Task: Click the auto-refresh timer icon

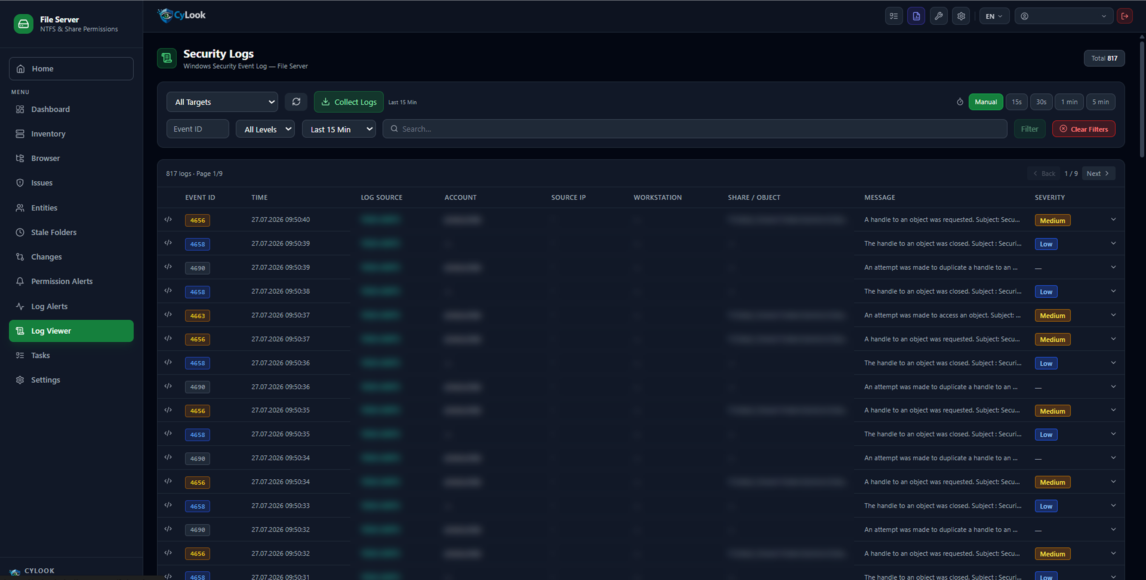Action: [960, 102]
